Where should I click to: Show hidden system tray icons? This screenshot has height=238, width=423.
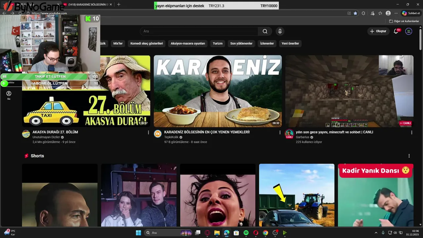[376, 233]
